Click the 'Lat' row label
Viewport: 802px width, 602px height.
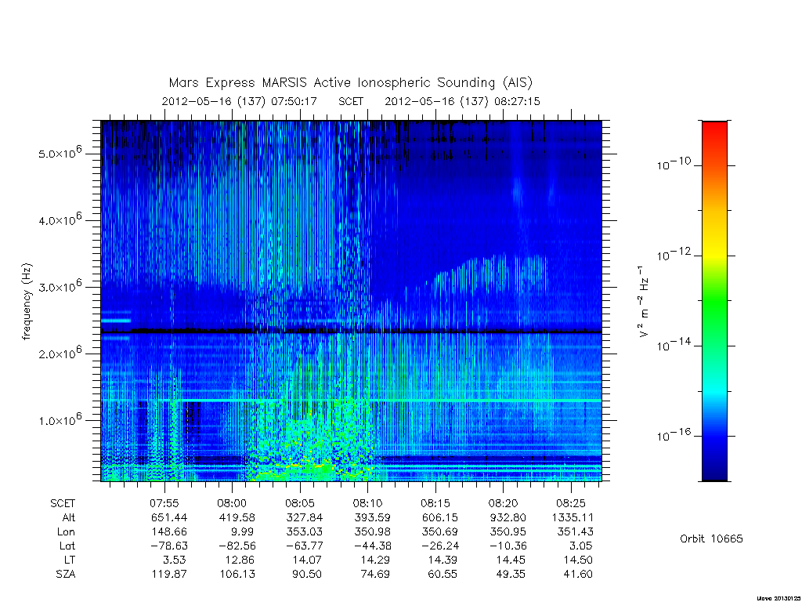(x=67, y=546)
